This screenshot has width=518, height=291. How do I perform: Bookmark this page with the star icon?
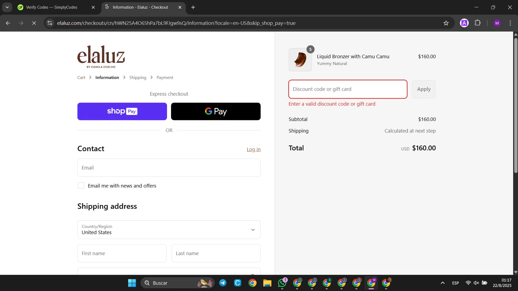click(x=446, y=23)
